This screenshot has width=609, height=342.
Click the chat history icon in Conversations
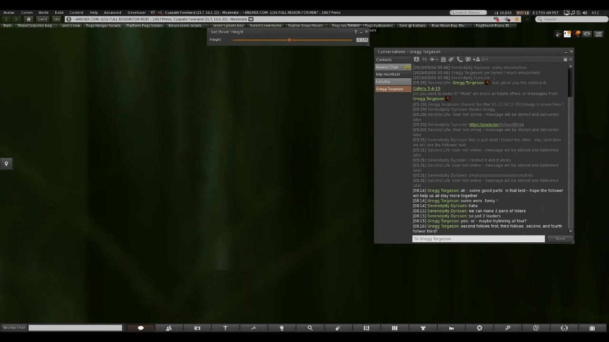[x=468, y=59]
